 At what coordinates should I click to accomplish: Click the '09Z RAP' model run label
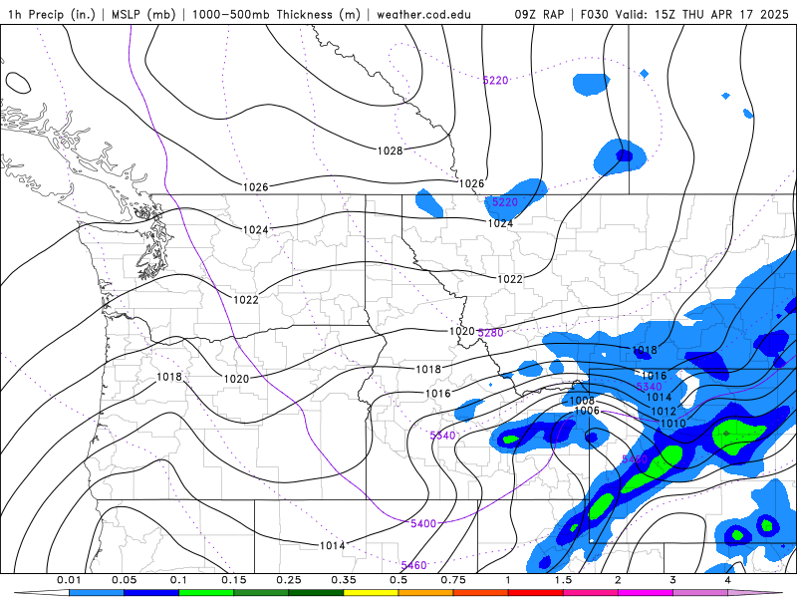pyautogui.click(x=539, y=15)
